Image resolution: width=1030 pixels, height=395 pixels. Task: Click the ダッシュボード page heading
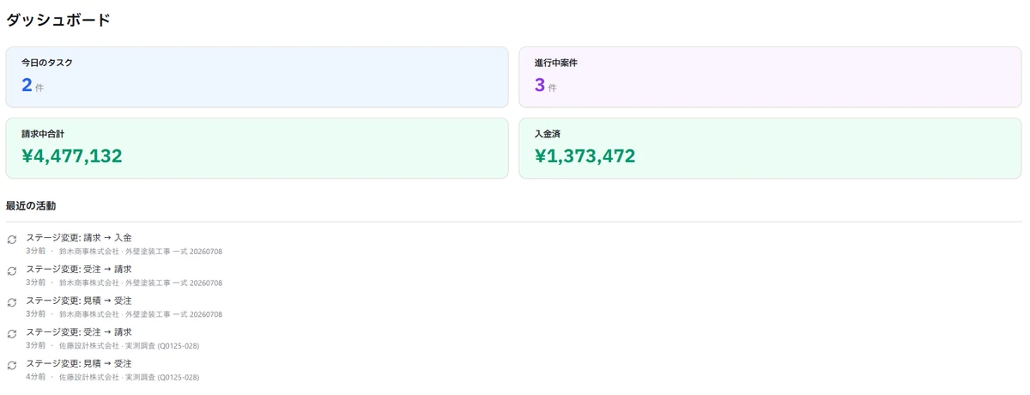[58, 19]
